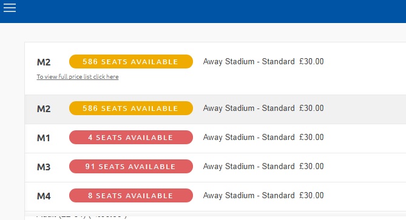Open the full price list link
The height and width of the screenshot is (220, 406).
(x=78, y=77)
